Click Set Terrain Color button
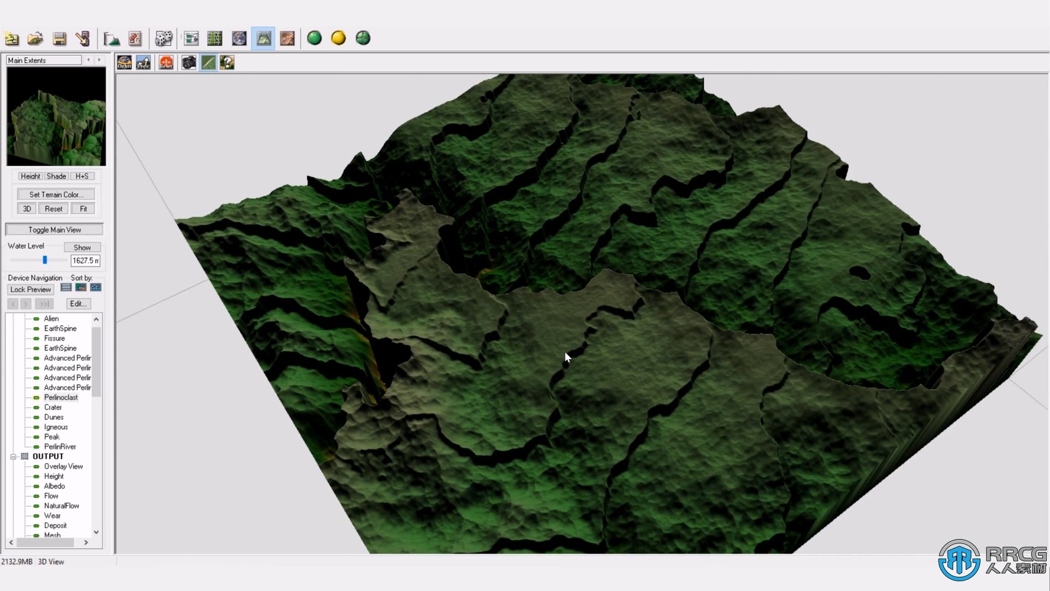 pyautogui.click(x=56, y=194)
